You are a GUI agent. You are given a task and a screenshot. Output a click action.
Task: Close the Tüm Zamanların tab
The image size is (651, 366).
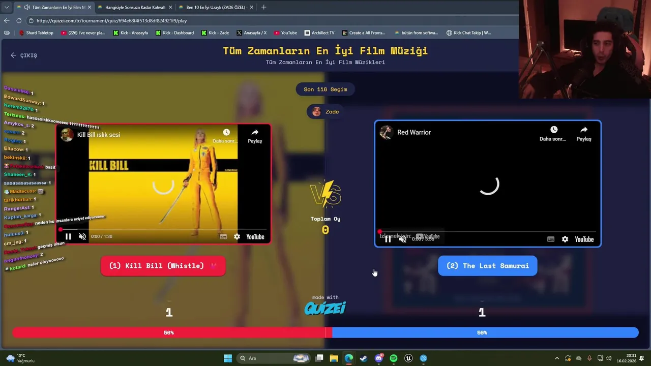[x=90, y=7]
